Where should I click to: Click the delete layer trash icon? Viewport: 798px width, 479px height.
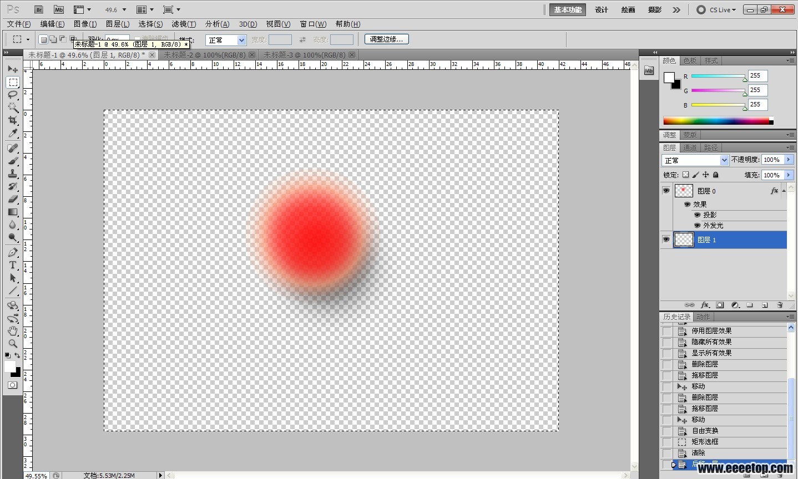pyautogui.click(x=780, y=305)
